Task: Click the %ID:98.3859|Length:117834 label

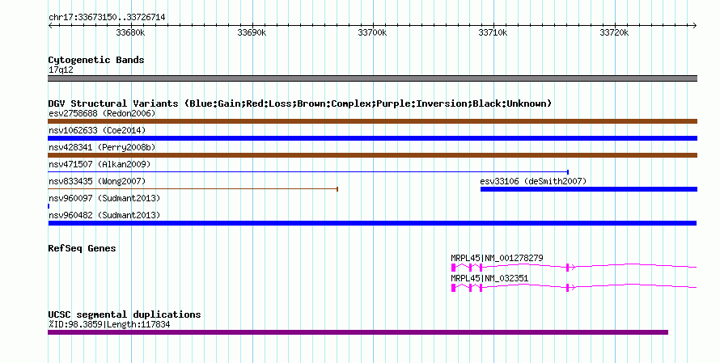Action: click(109, 324)
